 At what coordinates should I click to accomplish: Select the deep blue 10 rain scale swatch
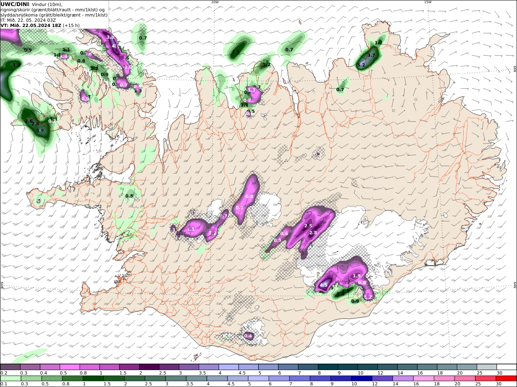pos(362,379)
